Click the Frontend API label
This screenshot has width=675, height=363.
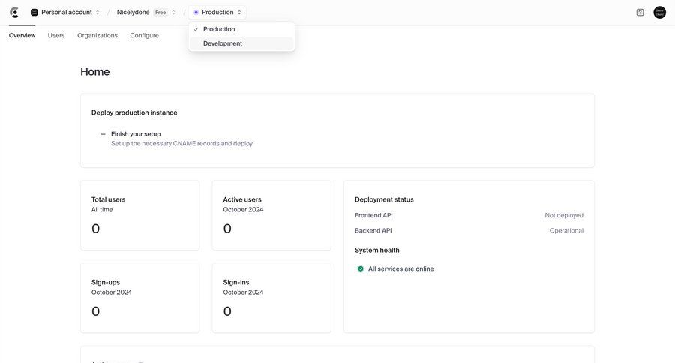point(373,215)
